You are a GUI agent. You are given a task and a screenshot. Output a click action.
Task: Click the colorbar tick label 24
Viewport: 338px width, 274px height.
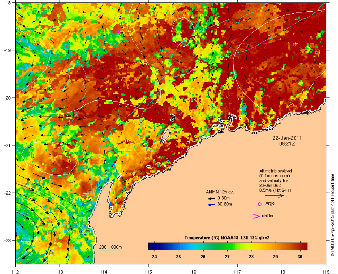(155, 257)
